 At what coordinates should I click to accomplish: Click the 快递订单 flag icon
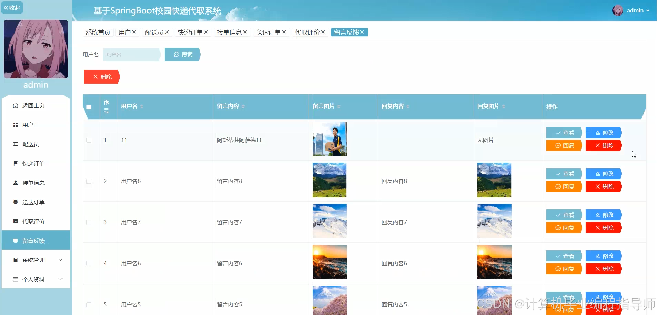[x=16, y=163]
